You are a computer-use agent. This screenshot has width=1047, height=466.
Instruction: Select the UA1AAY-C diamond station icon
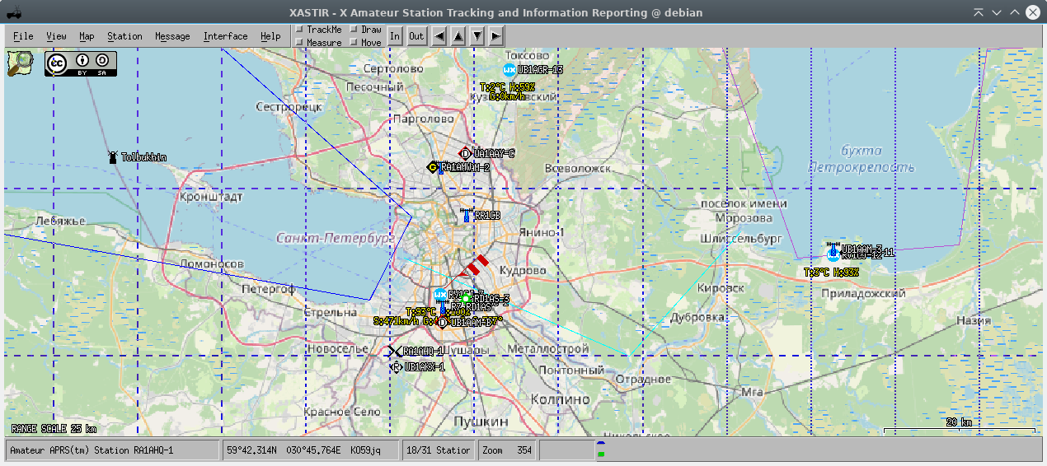coord(465,153)
